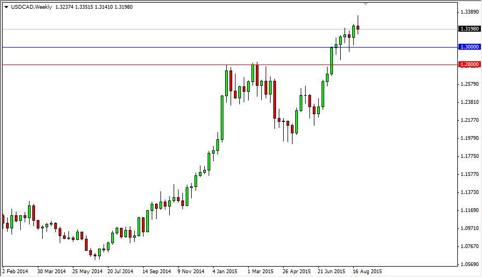Click the chart shift triangle marker at top

pos(365,4)
